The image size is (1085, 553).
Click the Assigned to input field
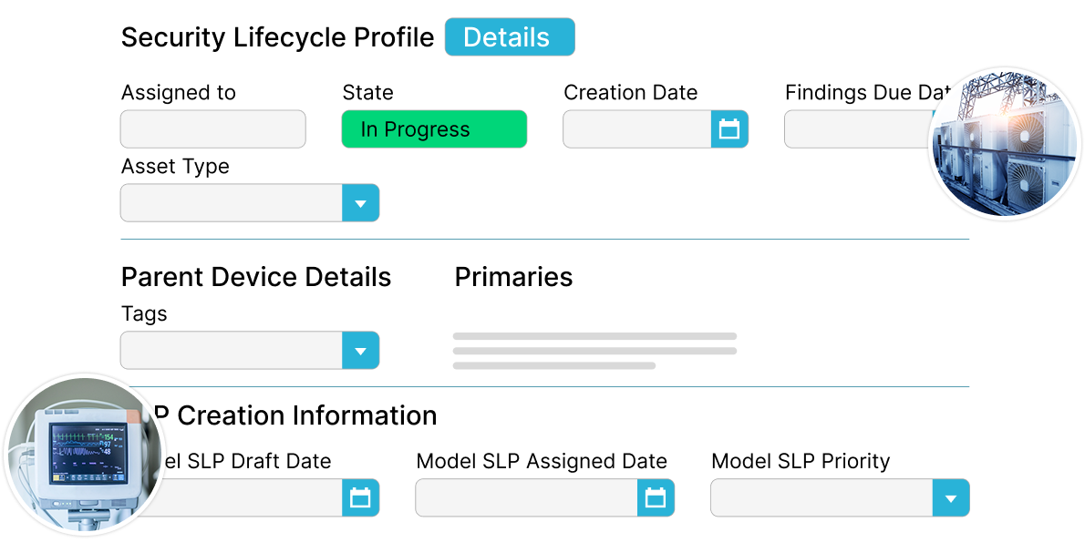click(212, 129)
